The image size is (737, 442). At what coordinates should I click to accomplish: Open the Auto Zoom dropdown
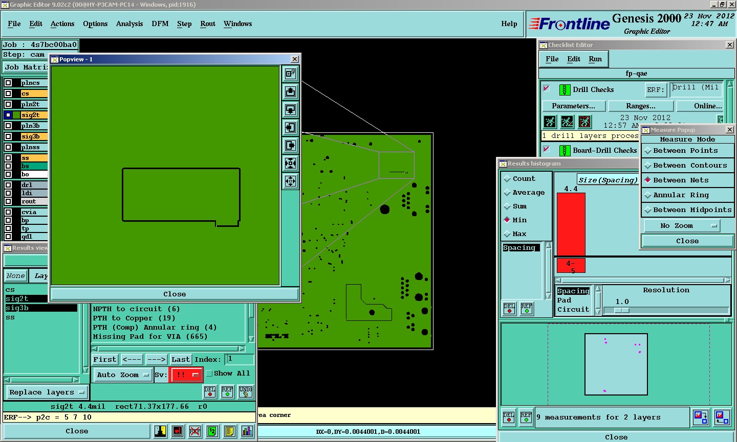pos(123,375)
